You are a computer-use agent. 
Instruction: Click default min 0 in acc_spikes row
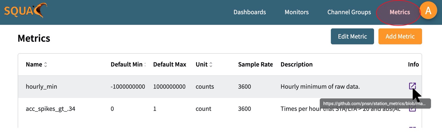(x=112, y=109)
